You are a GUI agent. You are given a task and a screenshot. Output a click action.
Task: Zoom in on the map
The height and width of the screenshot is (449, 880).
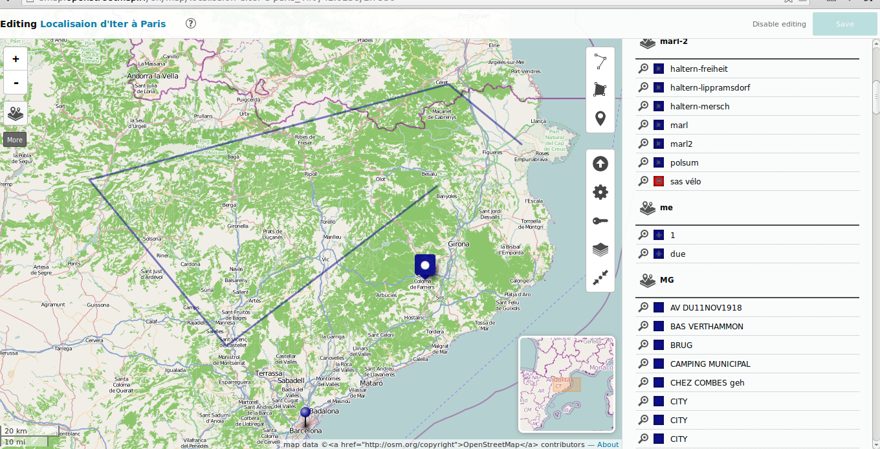click(16, 59)
